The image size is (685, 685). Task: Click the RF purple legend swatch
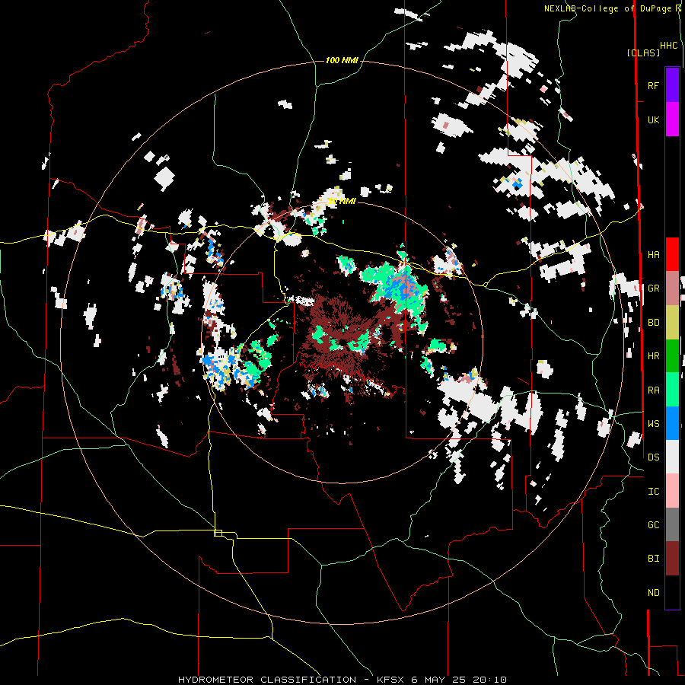point(672,85)
